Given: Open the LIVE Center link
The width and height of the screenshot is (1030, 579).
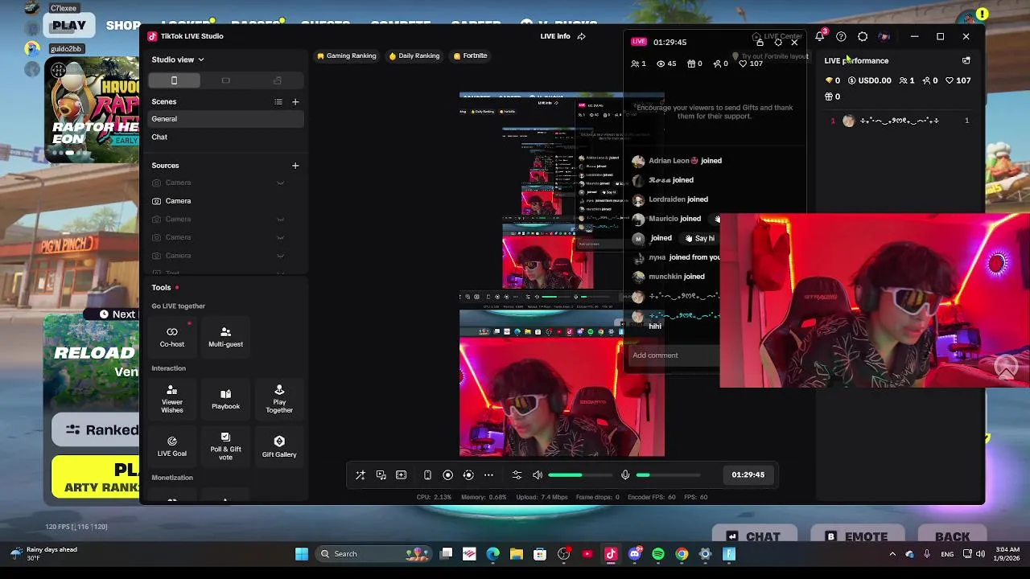Looking at the screenshot, I should tap(777, 36).
